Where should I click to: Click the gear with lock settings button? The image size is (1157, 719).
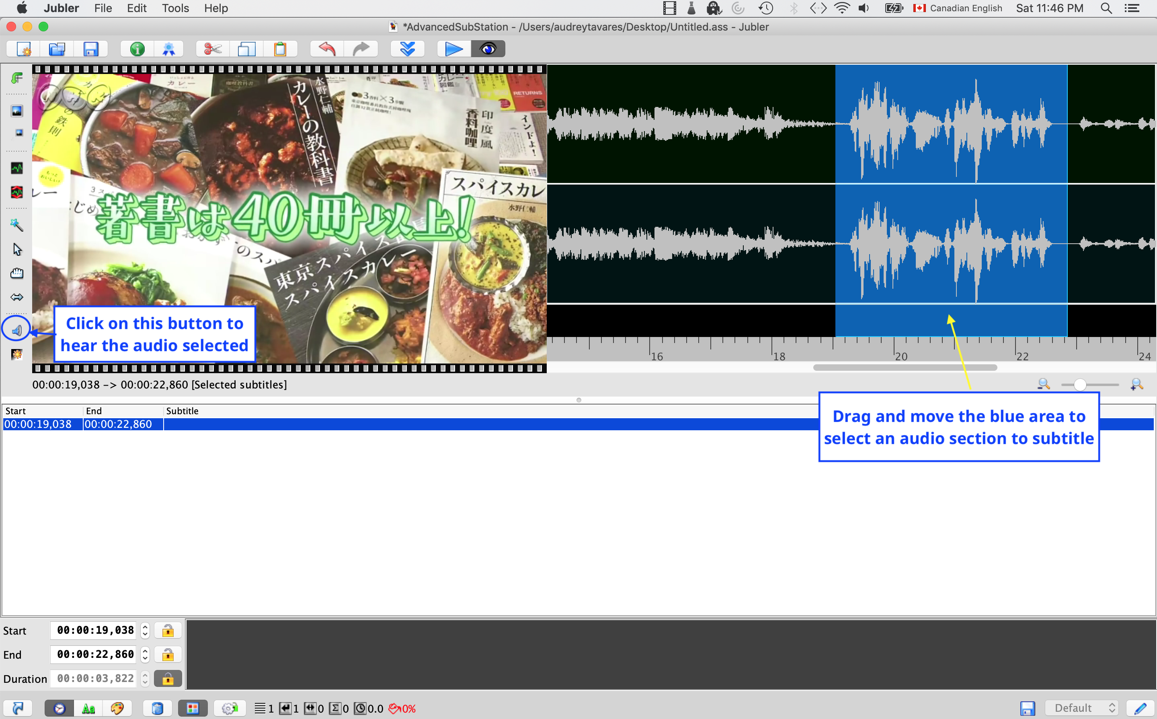pos(230,709)
